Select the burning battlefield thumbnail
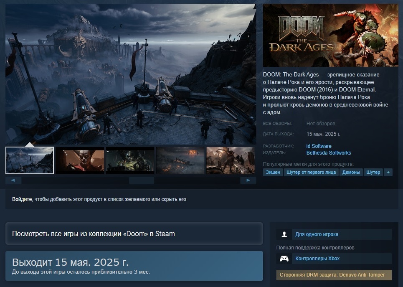Screen dimensions: 403x287 [x=180, y=160]
